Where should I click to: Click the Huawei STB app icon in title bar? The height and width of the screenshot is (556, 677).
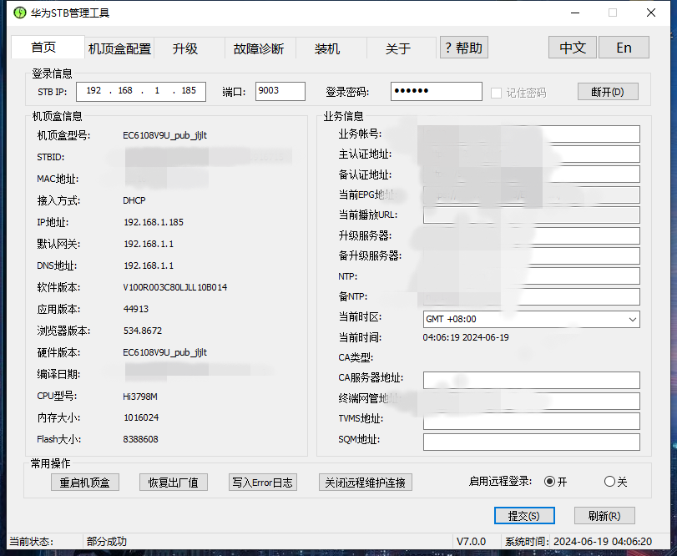click(19, 13)
